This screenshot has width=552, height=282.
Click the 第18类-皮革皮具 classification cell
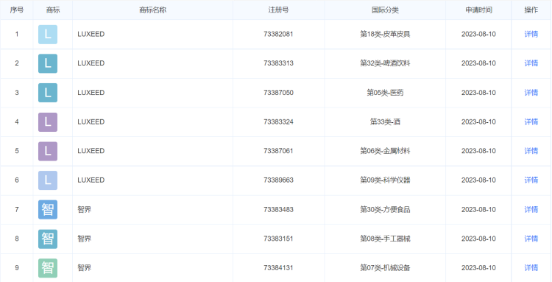[x=385, y=34]
